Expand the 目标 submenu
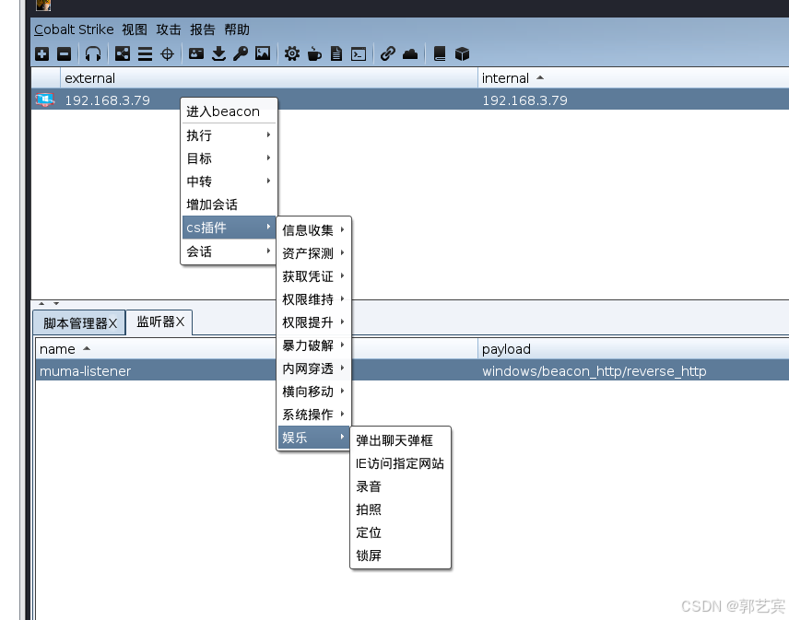Viewport: 789px width, 620px height. coord(229,158)
